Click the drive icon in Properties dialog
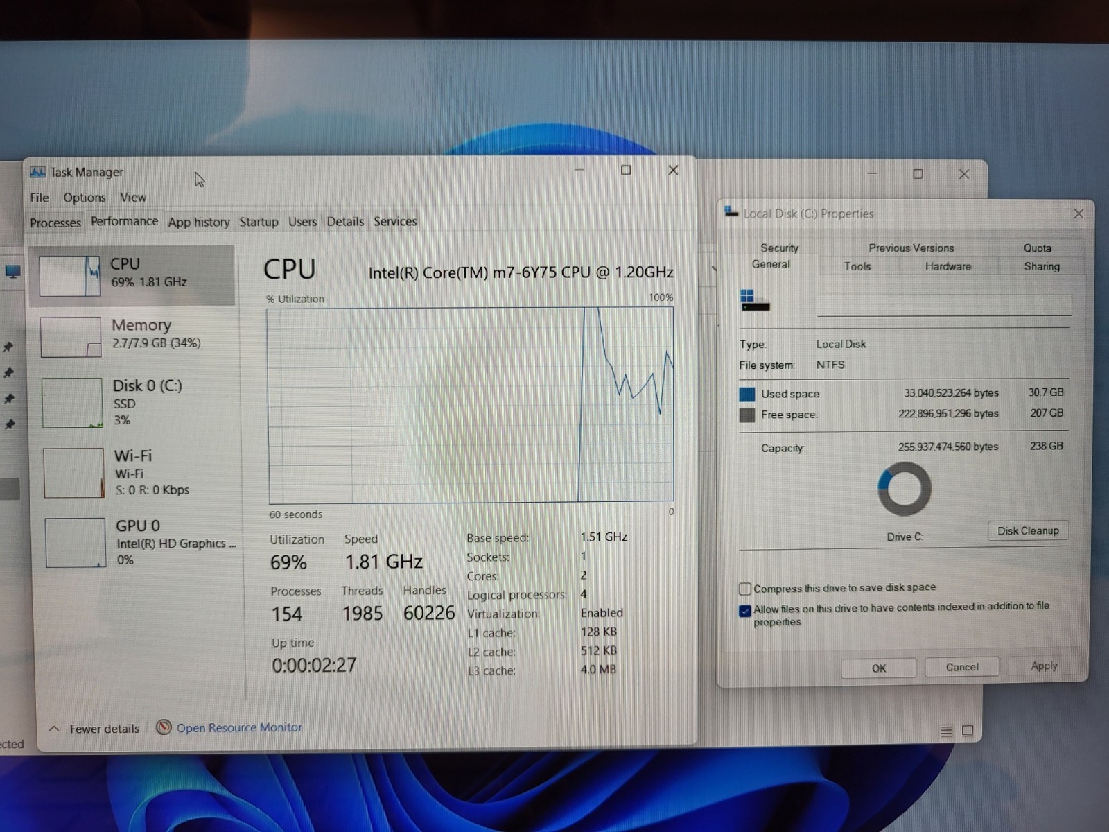The image size is (1109, 832). coord(755,300)
